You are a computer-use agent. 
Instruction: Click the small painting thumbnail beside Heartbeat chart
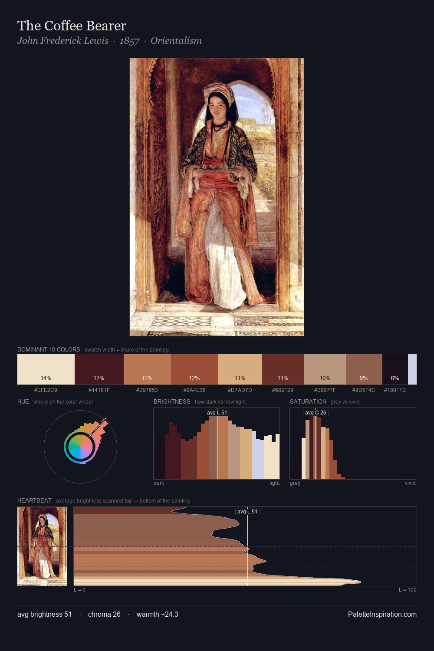(42, 546)
